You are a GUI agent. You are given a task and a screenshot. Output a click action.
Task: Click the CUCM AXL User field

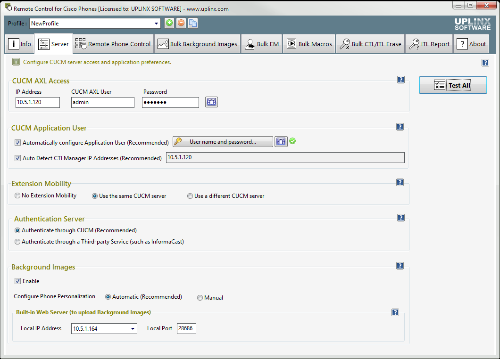click(103, 102)
